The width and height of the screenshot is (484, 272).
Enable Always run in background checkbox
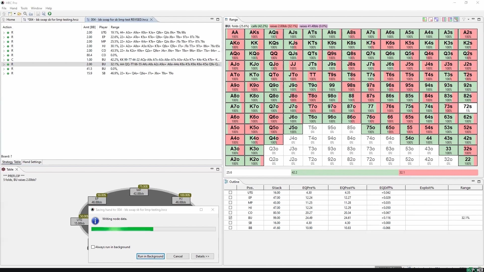click(x=93, y=247)
